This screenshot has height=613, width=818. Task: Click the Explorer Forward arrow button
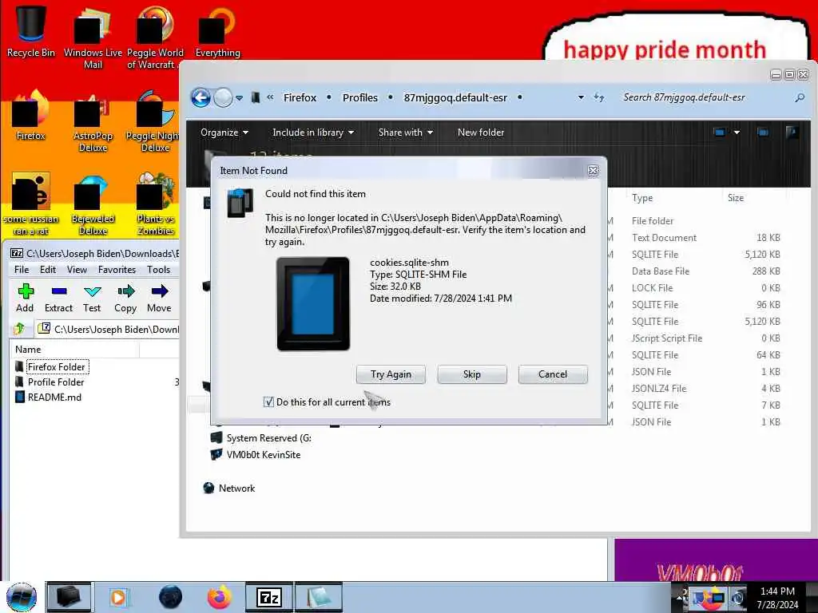[x=224, y=97]
